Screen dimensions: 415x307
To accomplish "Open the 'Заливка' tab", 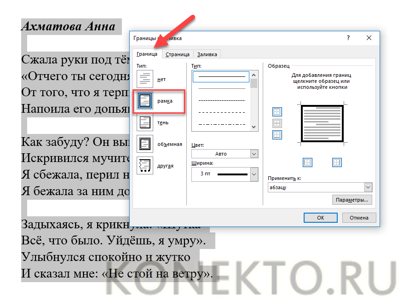I will pos(207,54).
